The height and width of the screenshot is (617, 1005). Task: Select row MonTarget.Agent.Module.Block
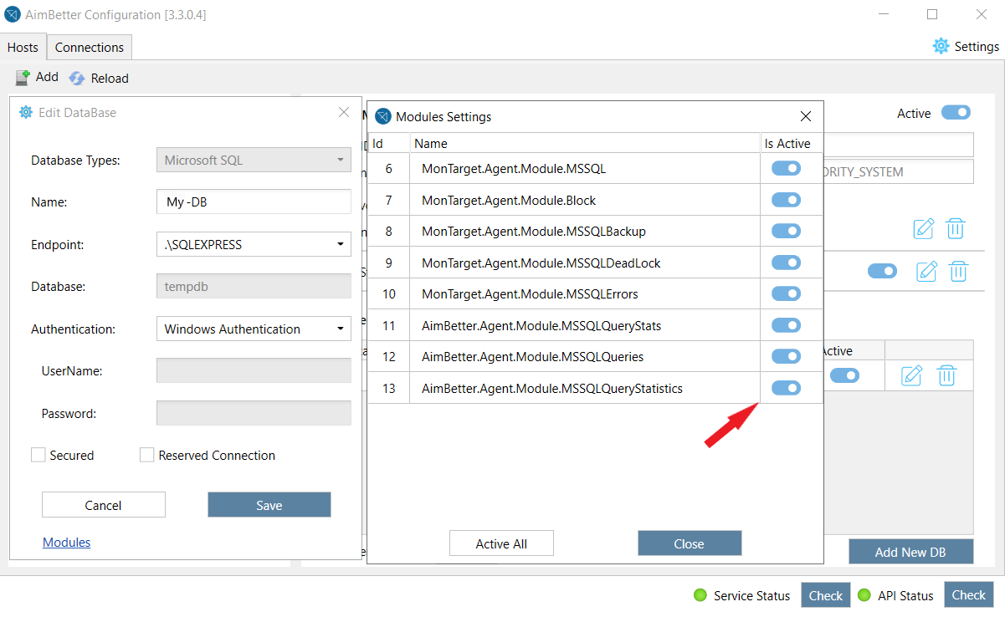pyautogui.click(x=595, y=200)
